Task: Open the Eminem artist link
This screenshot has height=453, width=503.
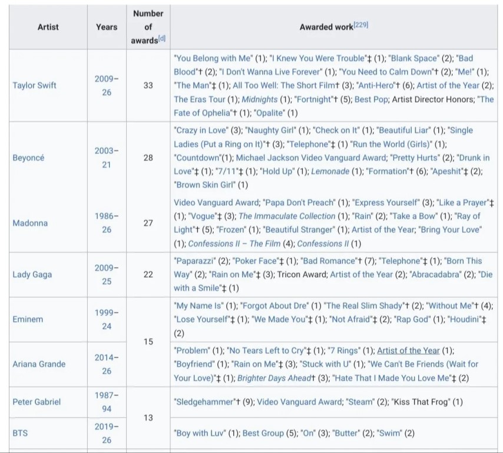Action: [28, 319]
